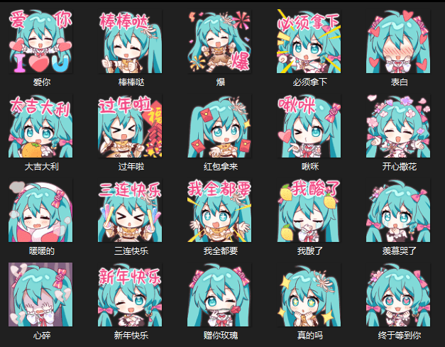The width and height of the screenshot is (445, 347).
Task: Choose the 赠你玫瑰 rose sticker
Action: pyautogui.click(x=219, y=294)
